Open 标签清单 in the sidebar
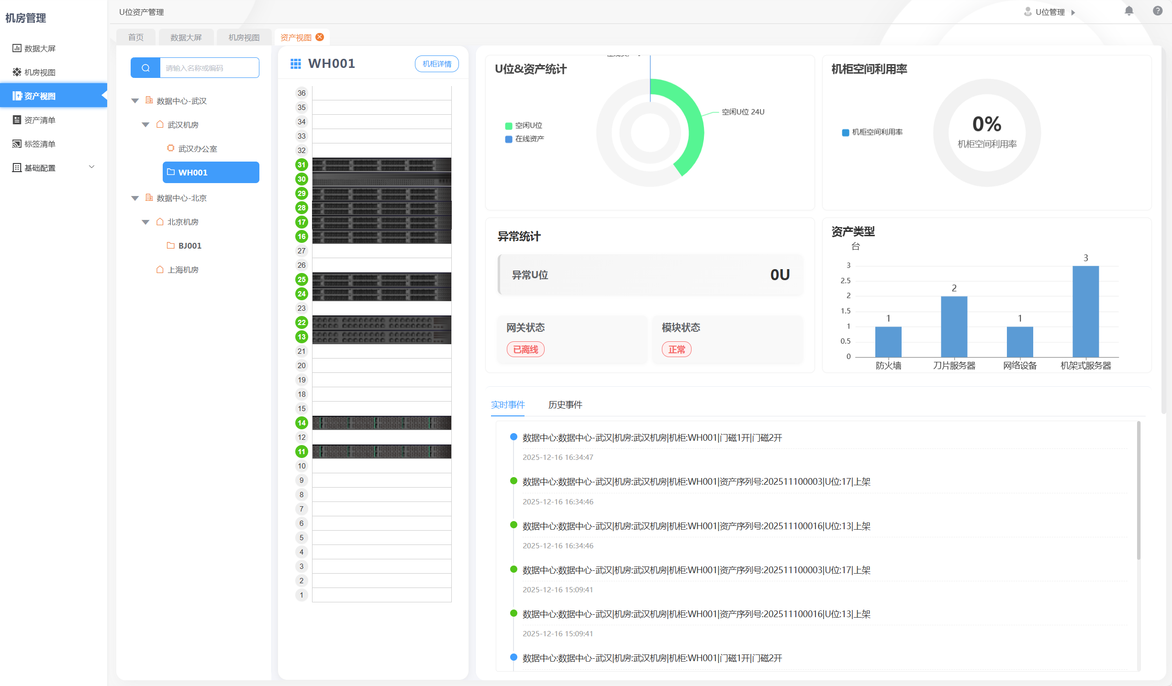 pyautogui.click(x=40, y=144)
